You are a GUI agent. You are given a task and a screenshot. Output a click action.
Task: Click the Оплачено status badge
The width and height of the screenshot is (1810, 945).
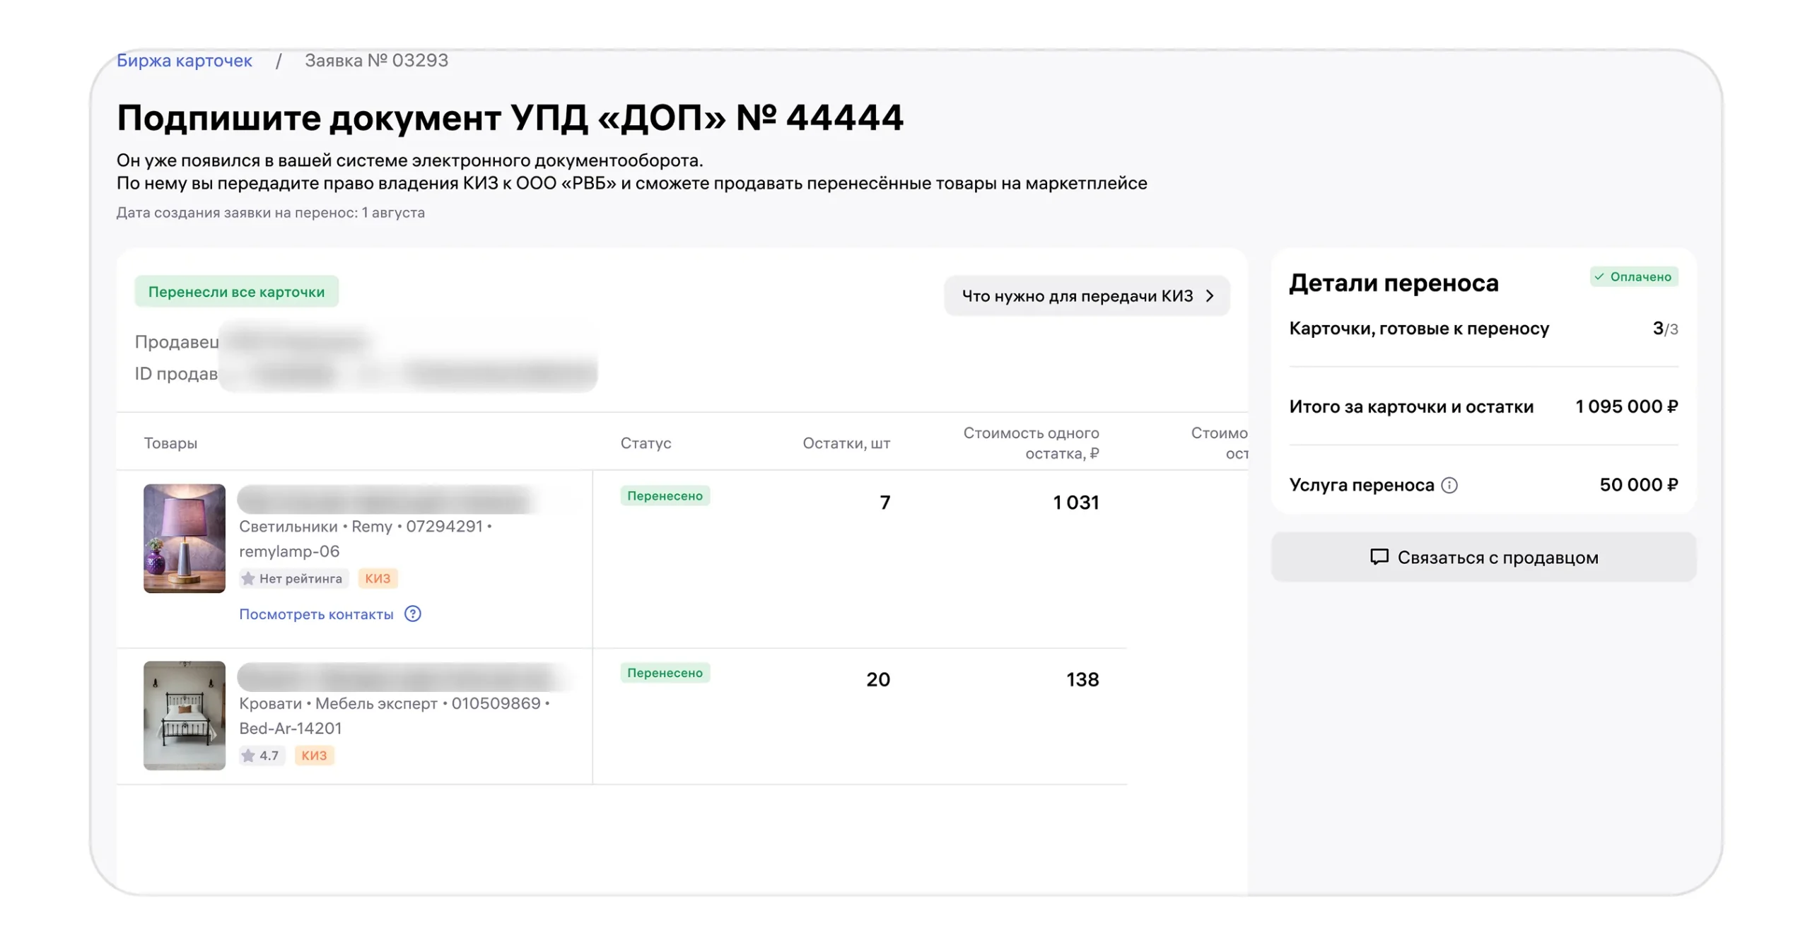pos(1633,276)
